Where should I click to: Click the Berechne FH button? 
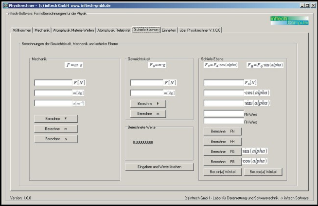pyautogui.click(x=222, y=141)
